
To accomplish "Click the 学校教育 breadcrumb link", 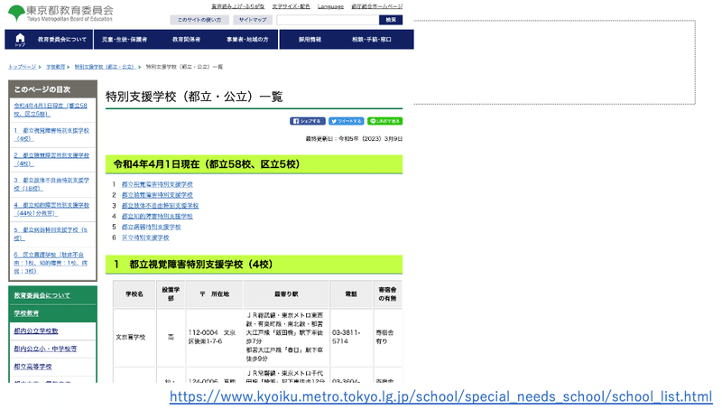I will [x=55, y=67].
